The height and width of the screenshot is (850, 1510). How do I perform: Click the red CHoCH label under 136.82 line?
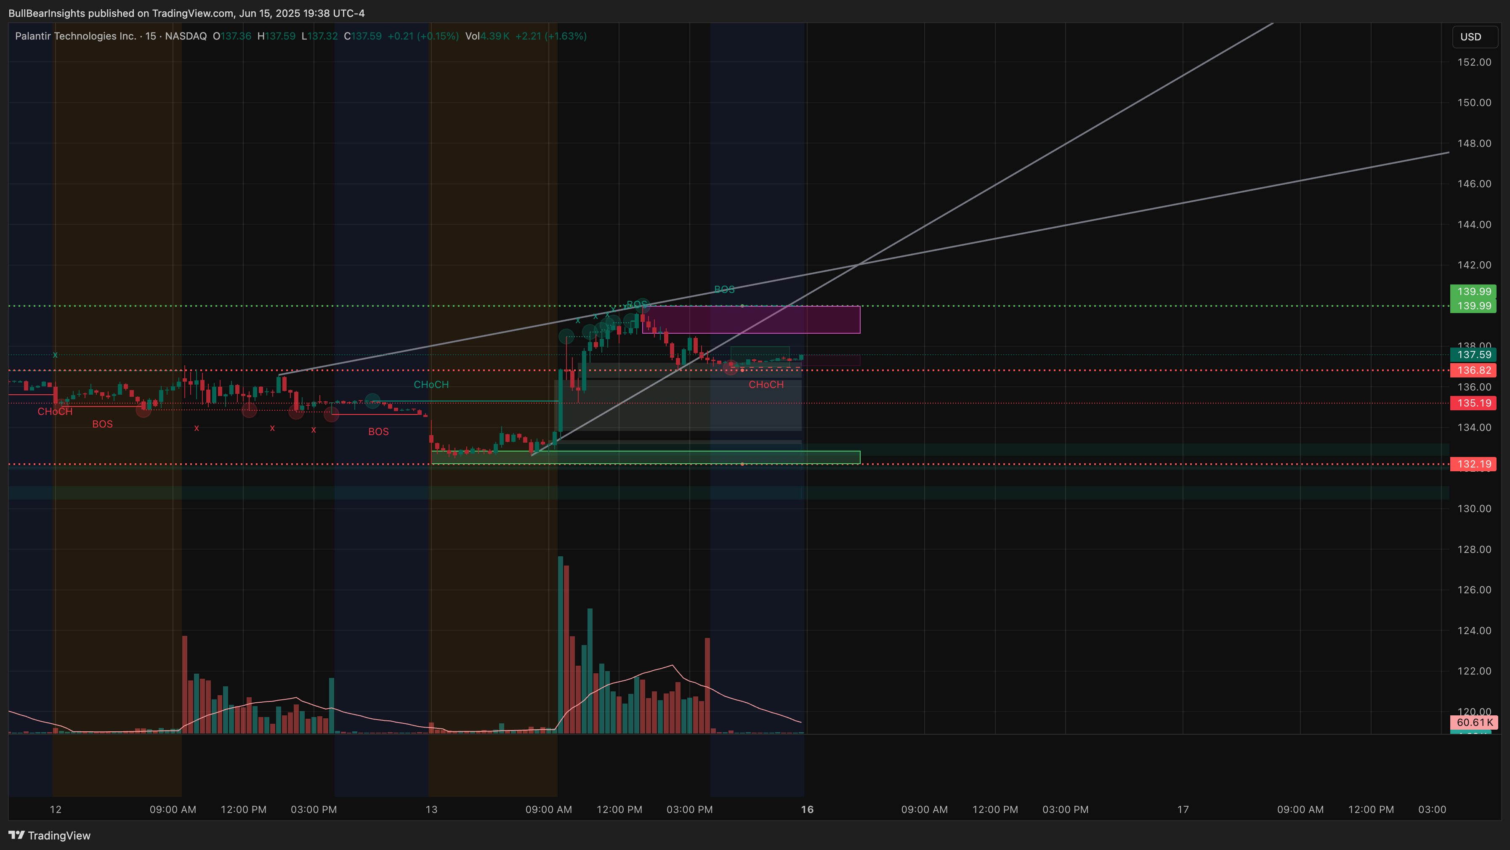[x=766, y=385]
